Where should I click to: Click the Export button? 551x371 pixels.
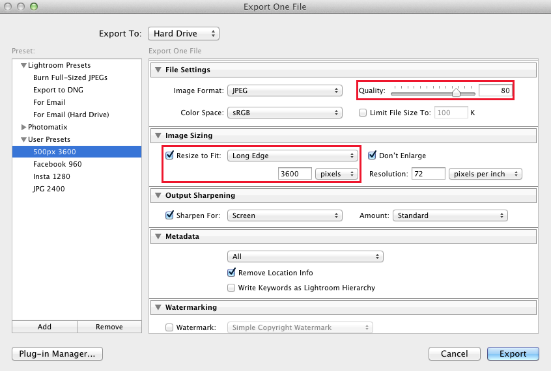coord(513,354)
